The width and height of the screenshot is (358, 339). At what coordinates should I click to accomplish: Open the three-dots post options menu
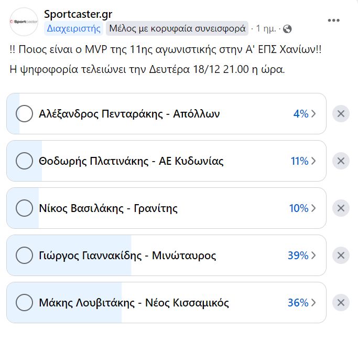(334, 20)
